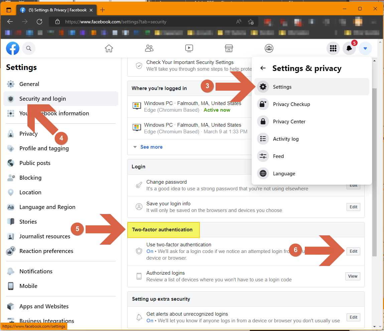This screenshot has height=331, width=384.
Task: Open Stories settings
Action: pyautogui.click(x=61, y=222)
